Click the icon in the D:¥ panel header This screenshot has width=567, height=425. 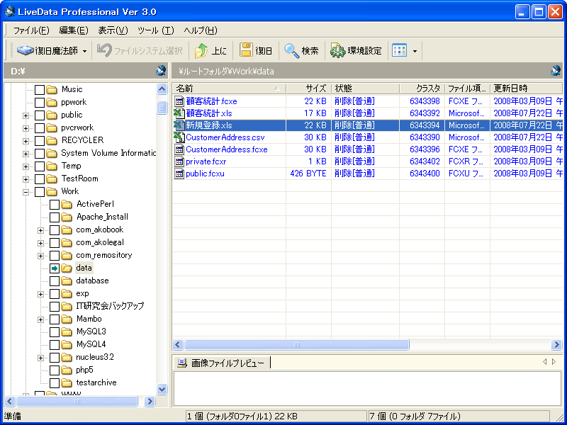pos(161,71)
